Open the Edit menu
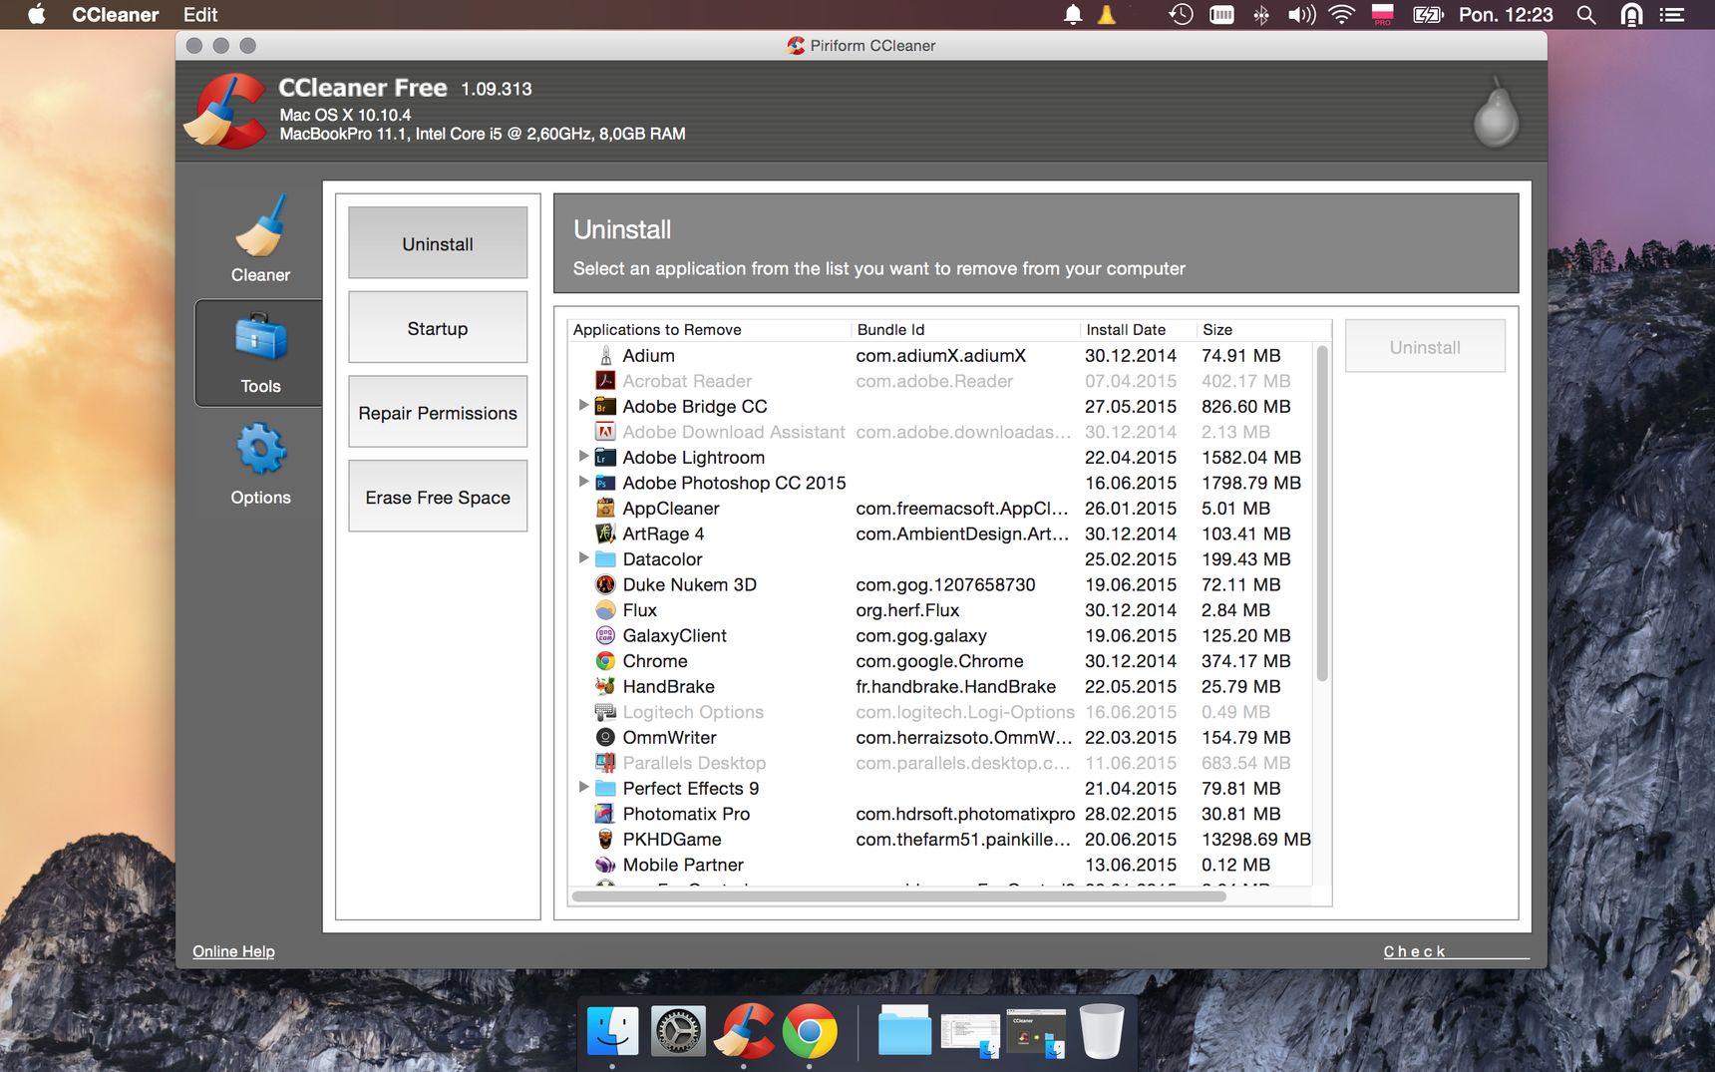1715x1072 pixels. tap(200, 15)
